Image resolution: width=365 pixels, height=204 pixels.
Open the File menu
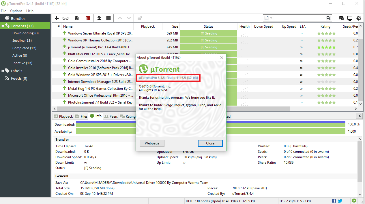pos(3,11)
